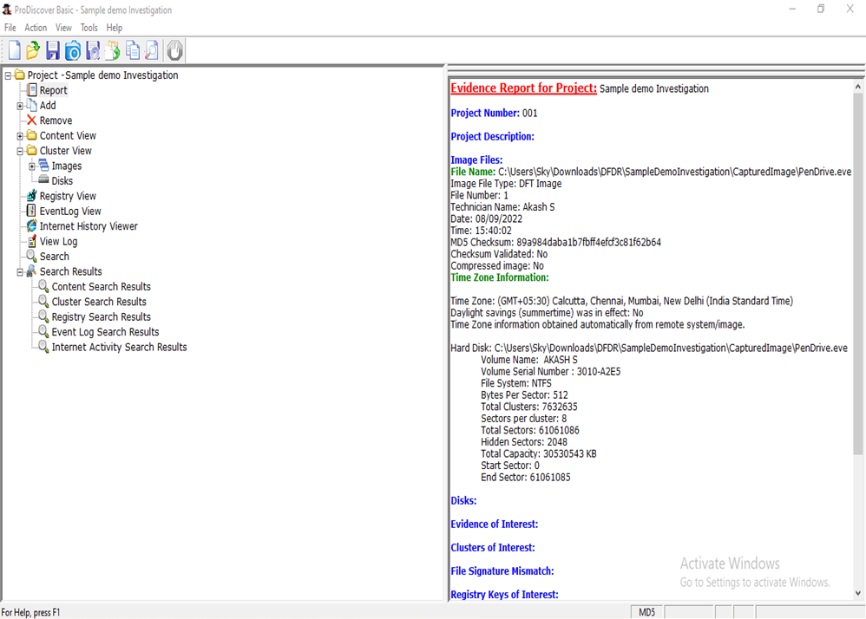Image resolution: width=866 pixels, height=619 pixels.
Task: Open the Action menu
Action: click(x=36, y=28)
